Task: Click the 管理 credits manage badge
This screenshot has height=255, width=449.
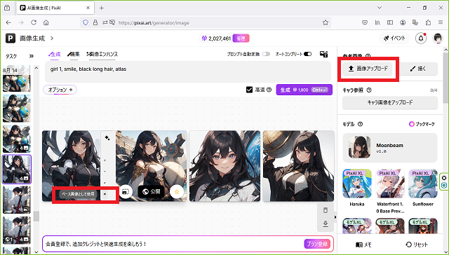Action: coord(241,39)
